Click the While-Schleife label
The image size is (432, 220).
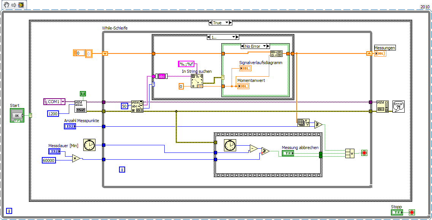pyautogui.click(x=115, y=28)
